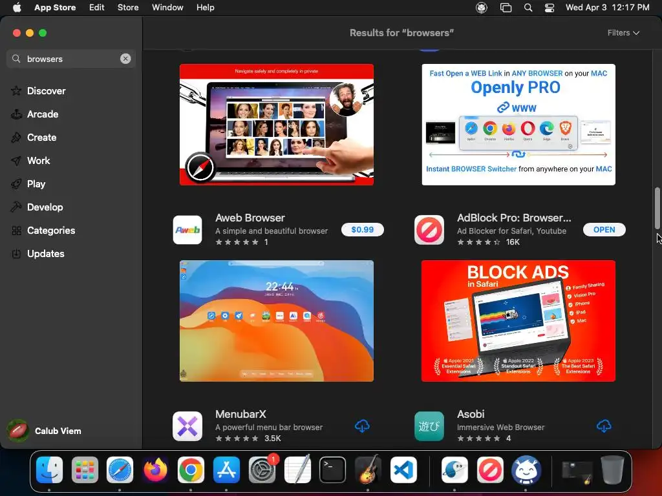Viewport: 662px width, 496px height.
Task: Open System Settings from the Dock
Action: [262, 470]
